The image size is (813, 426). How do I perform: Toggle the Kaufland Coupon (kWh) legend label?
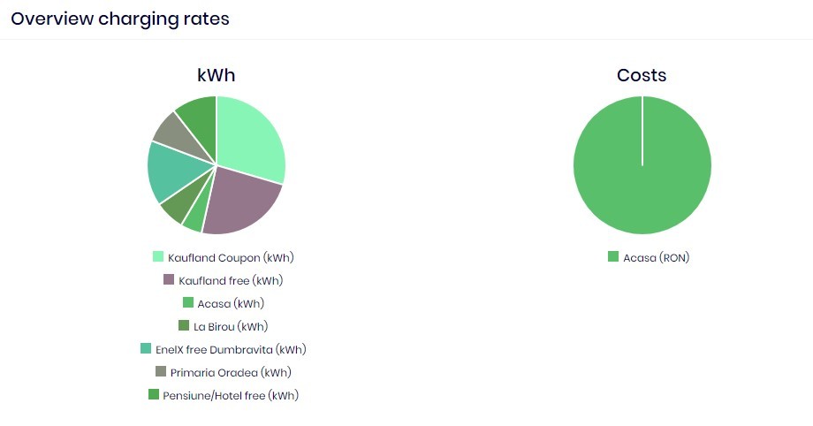[231, 258]
